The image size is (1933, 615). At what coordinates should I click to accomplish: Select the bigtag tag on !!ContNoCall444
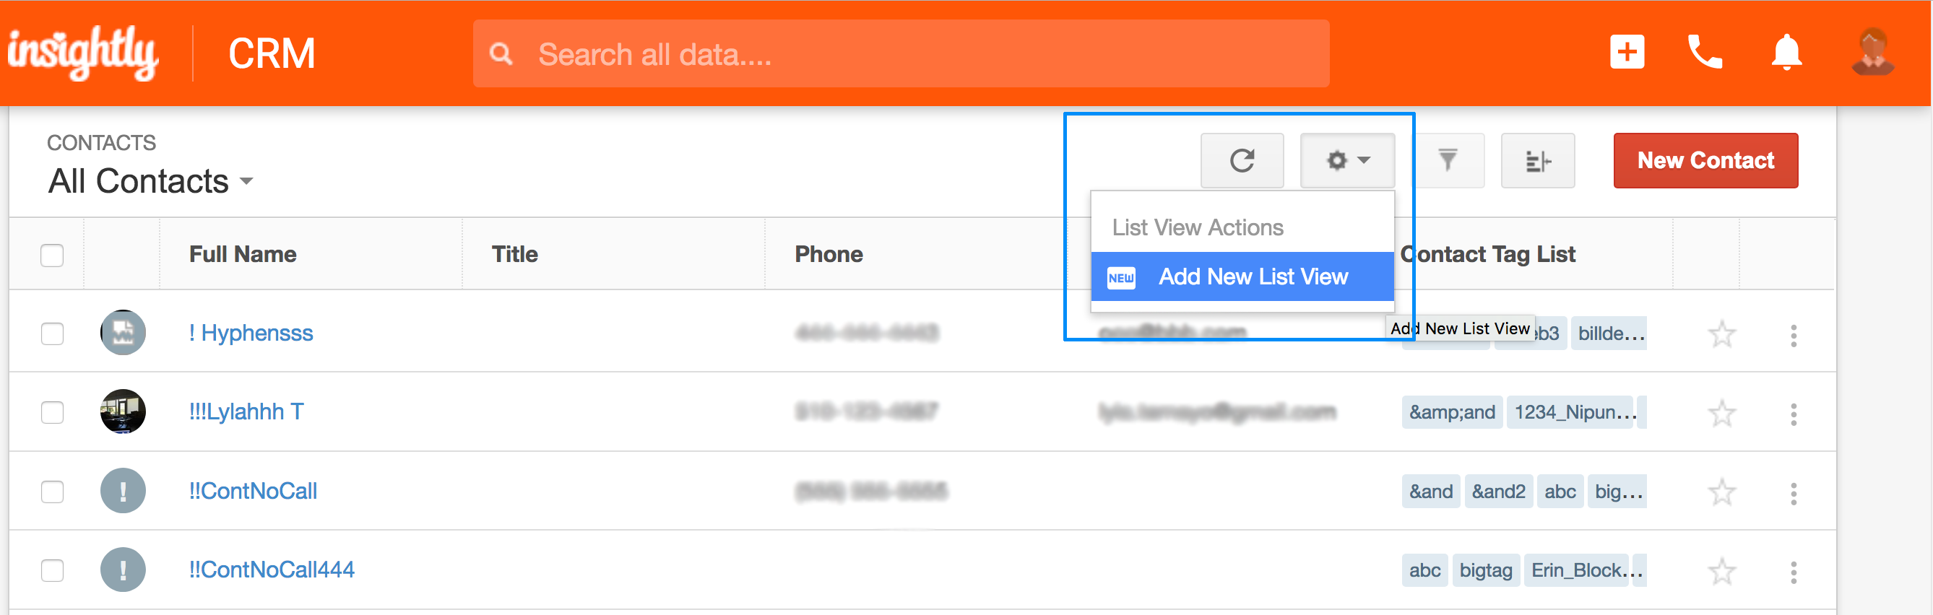(x=1486, y=571)
